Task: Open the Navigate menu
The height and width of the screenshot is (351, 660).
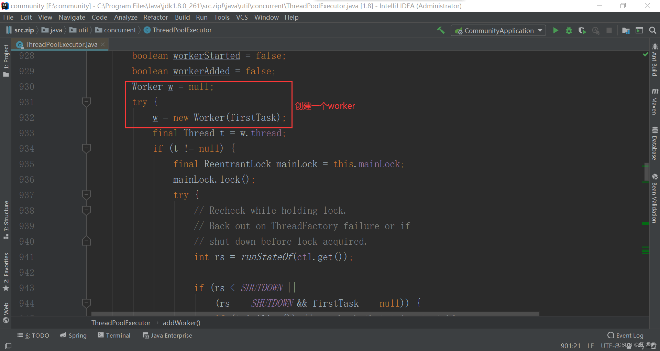Action: [72, 17]
